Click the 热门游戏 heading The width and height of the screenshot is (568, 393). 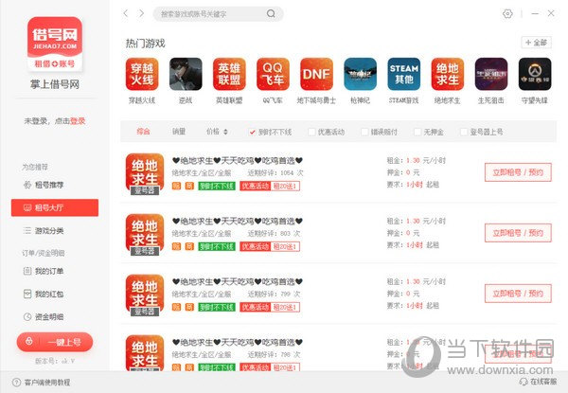(145, 44)
